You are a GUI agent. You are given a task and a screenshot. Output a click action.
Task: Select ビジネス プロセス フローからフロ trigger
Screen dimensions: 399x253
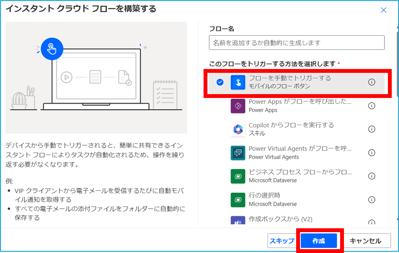pos(297,176)
